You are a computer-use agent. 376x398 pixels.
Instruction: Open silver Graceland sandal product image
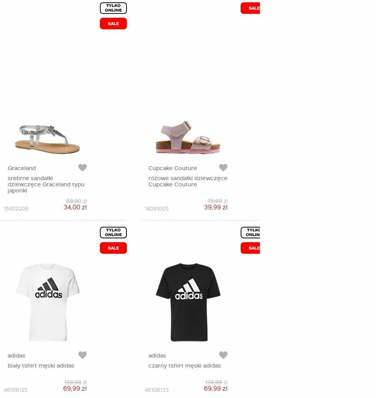pos(47,139)
